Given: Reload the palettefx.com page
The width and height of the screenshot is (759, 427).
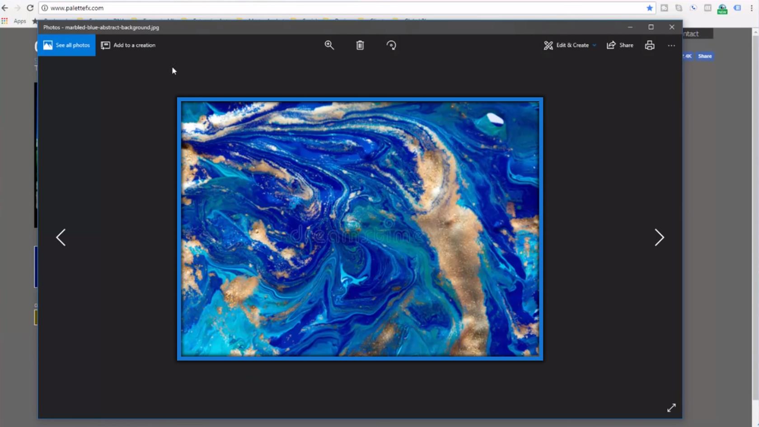Looking at the screenshot, I should [x=30, y=8].
